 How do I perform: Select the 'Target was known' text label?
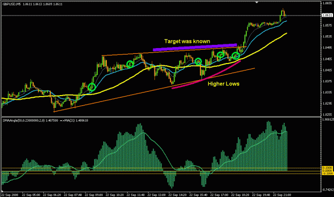click(x=187, y=41)
